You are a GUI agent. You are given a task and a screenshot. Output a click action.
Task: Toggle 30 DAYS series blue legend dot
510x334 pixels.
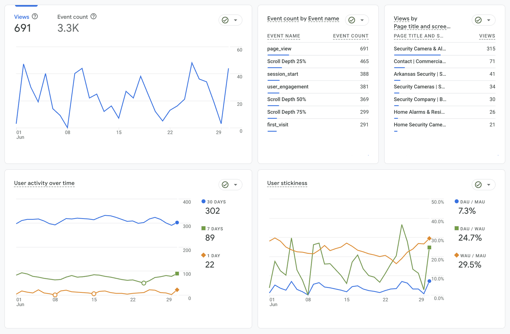tap(203, 202)
